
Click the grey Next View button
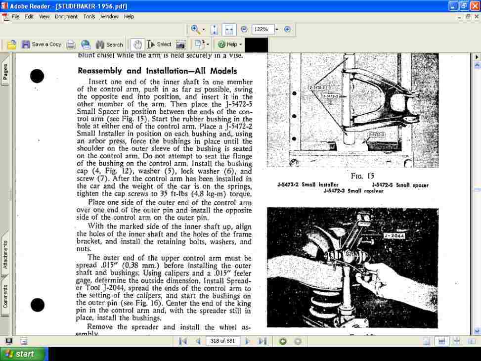tap(298, 341)
